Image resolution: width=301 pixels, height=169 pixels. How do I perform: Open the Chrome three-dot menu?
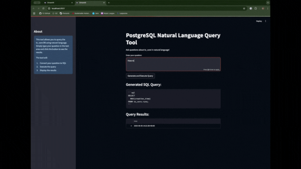(x=268, y=9)
